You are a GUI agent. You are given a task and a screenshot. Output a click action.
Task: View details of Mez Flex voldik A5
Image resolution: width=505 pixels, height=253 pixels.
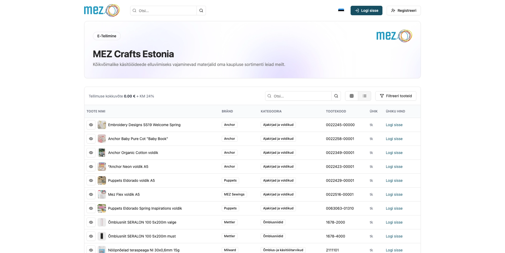[91, 194]
